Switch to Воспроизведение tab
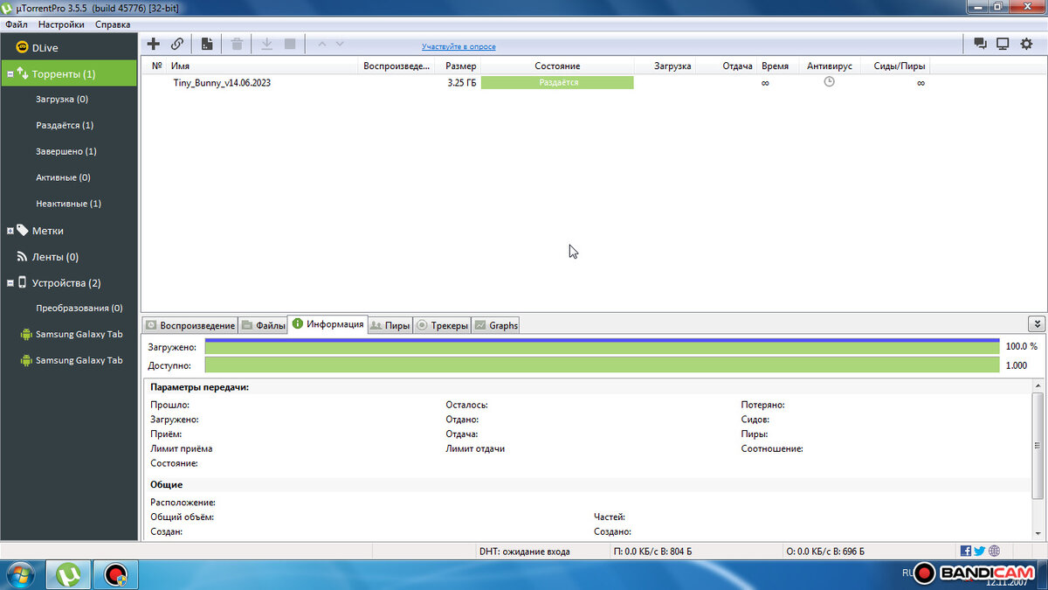The height and width of the screenshot is (590, 1048). point(190,325)
